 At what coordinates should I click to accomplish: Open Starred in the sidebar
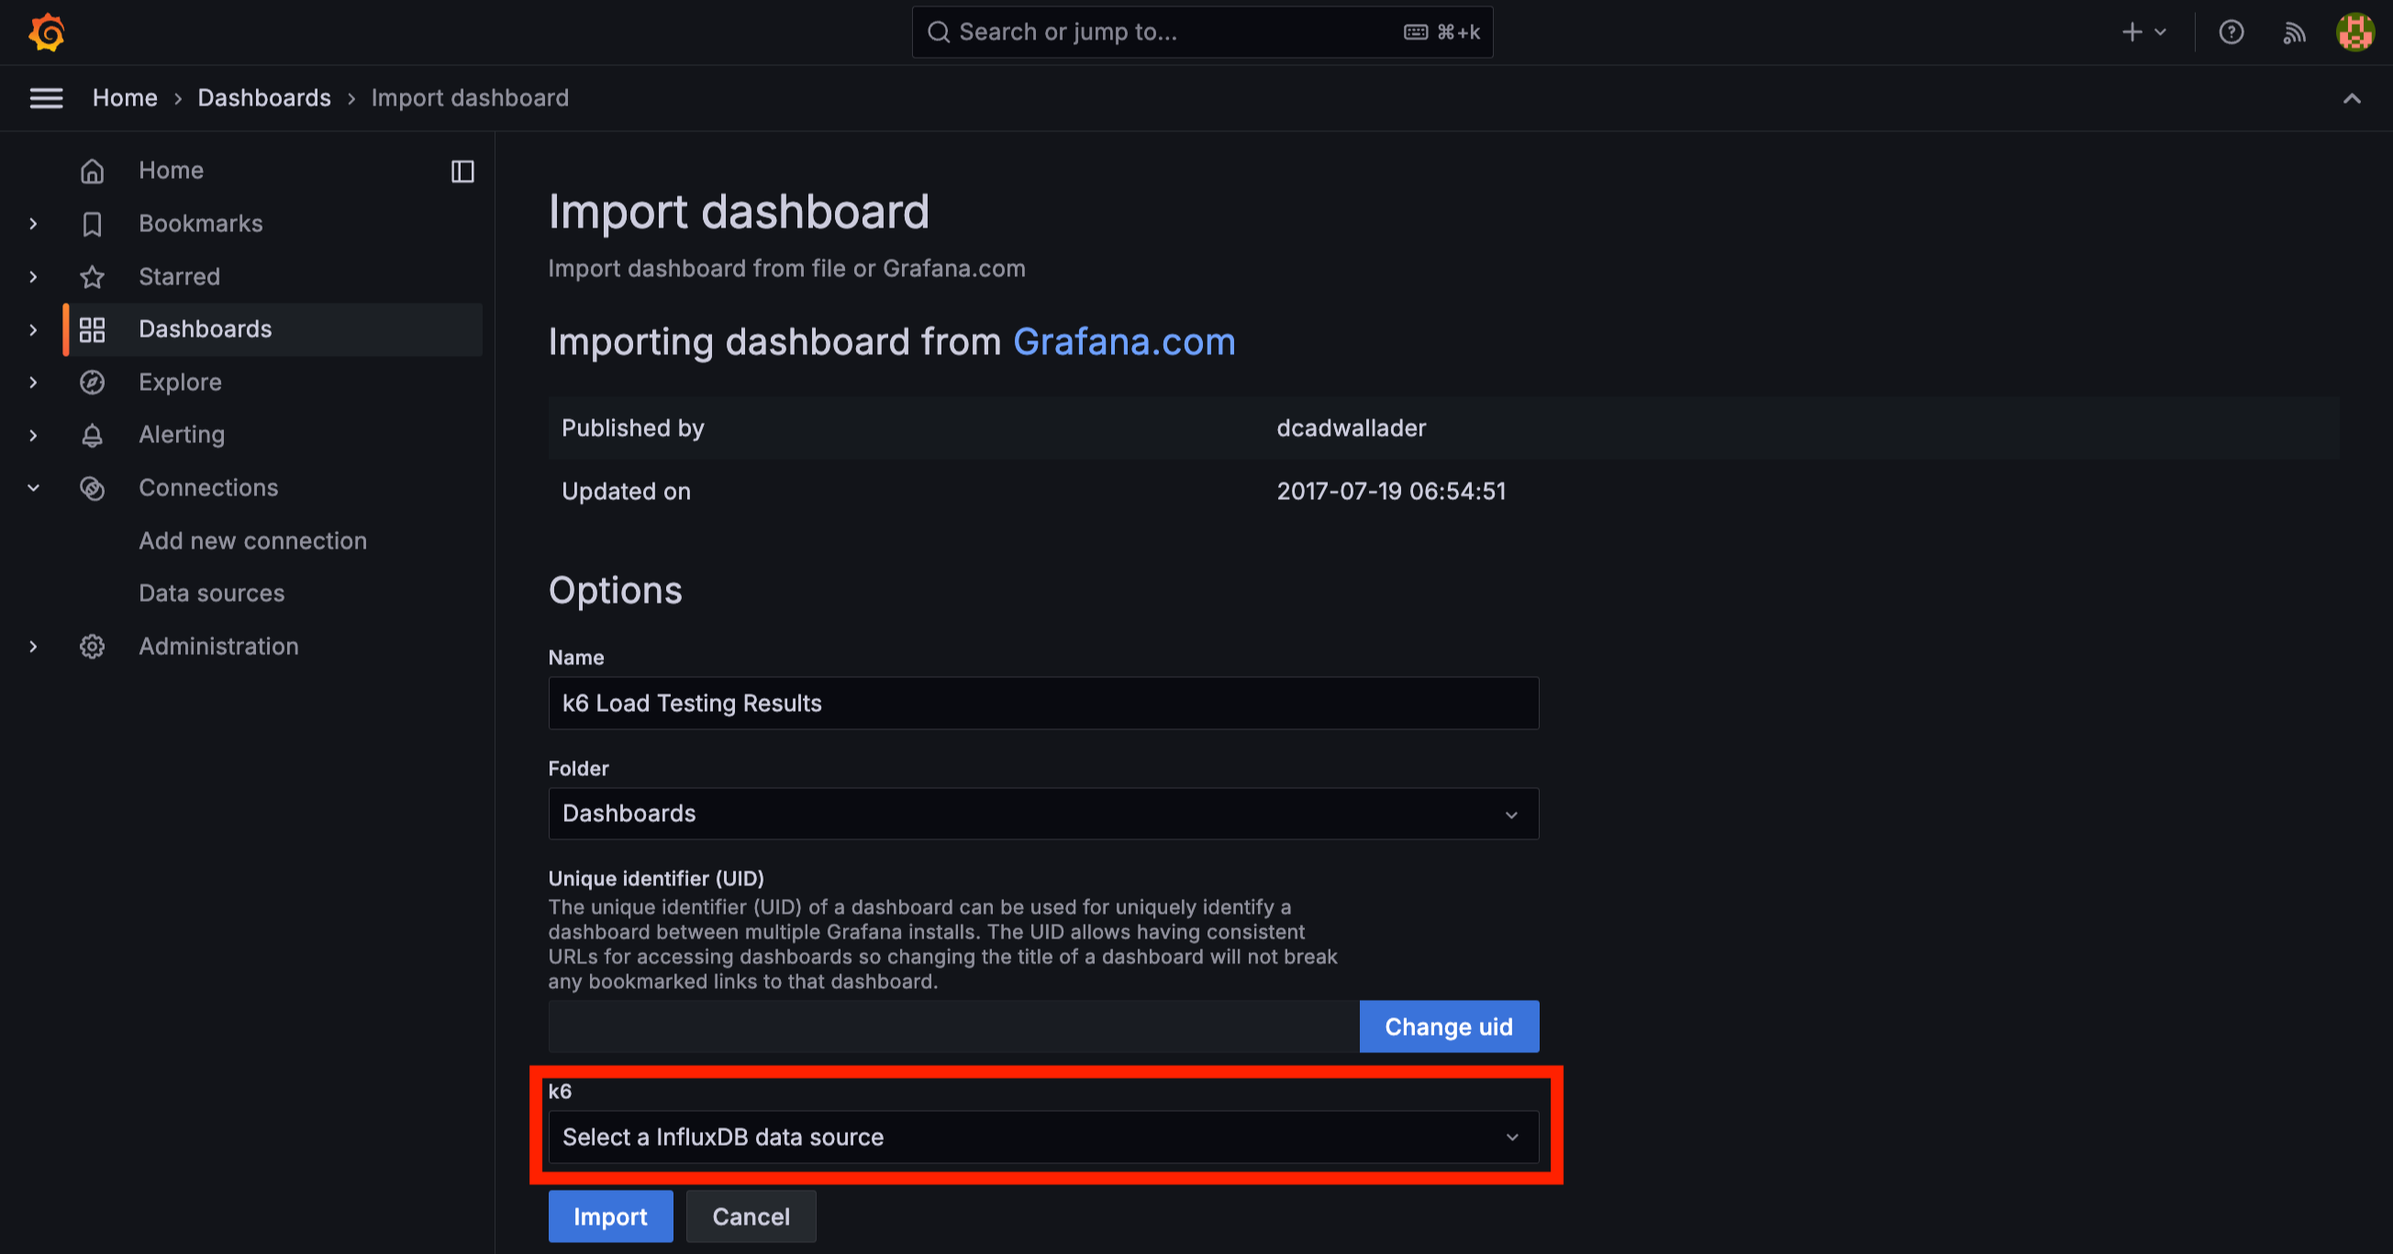tap(179, 277)
